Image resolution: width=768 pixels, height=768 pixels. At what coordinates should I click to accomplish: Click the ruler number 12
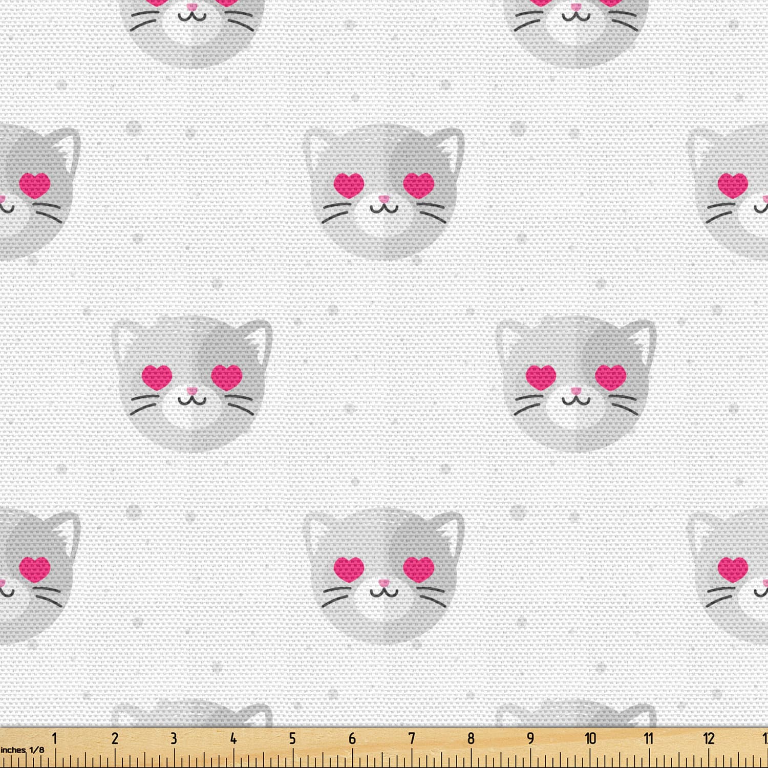point(709,739)
